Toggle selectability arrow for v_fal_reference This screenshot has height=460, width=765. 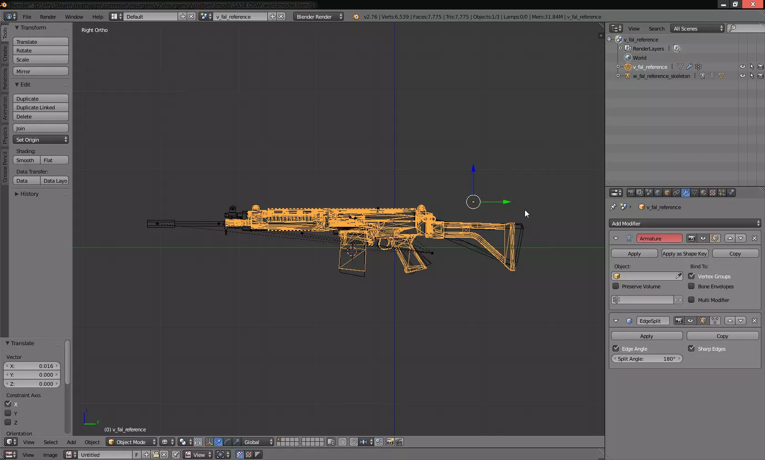click(x=752, y=66)
